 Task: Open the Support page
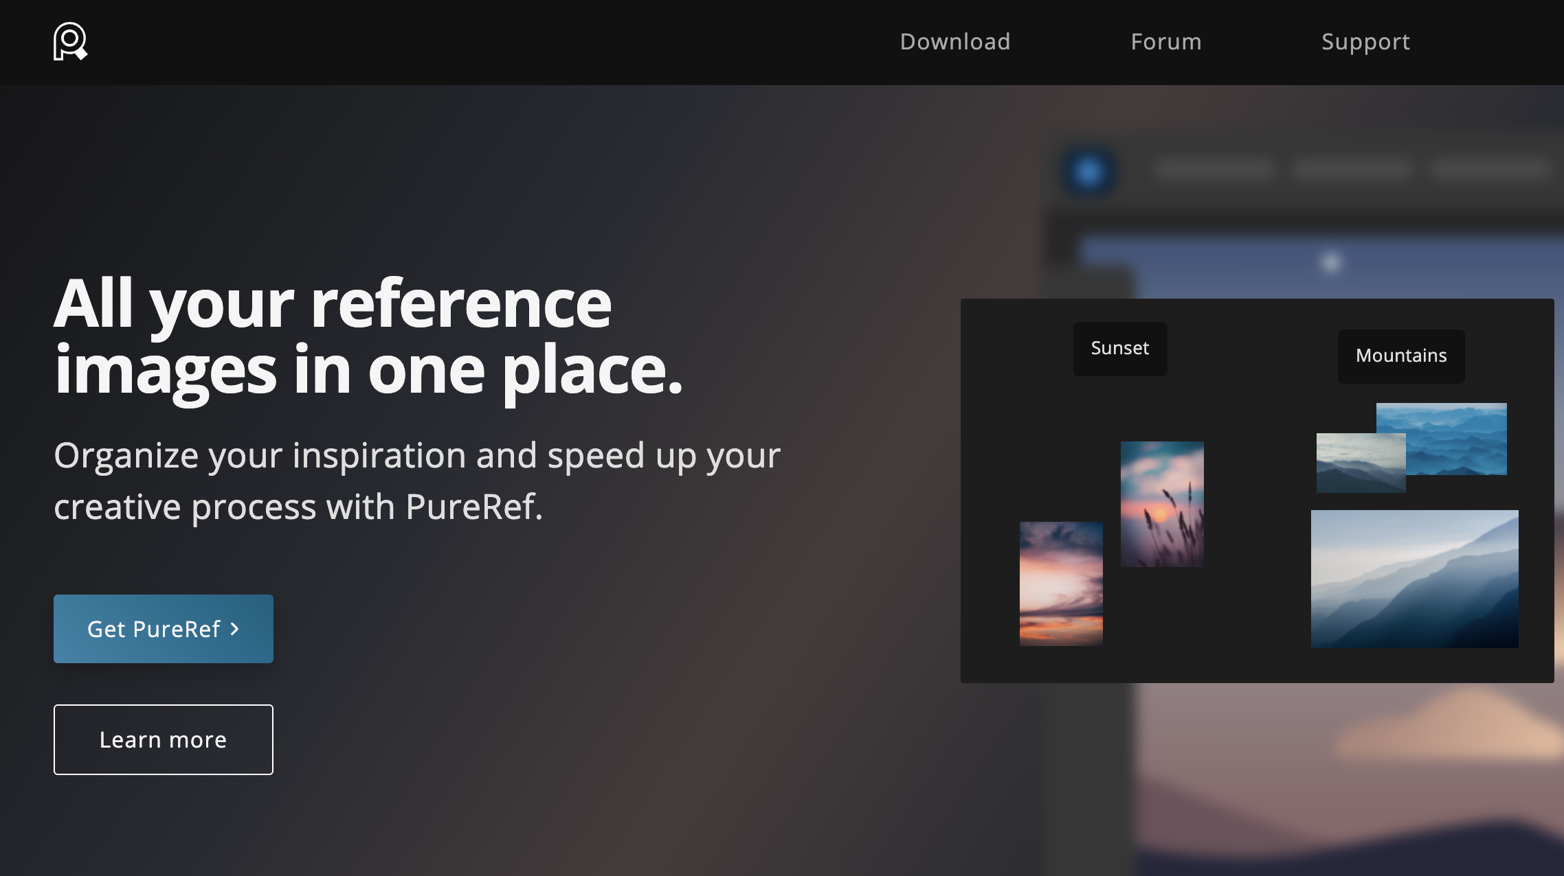pyautogui.click(x=1366, y=41)
